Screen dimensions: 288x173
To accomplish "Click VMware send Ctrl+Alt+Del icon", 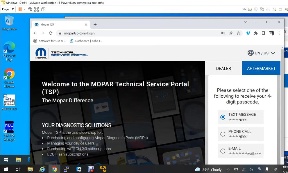I will [x=30, y=9].
